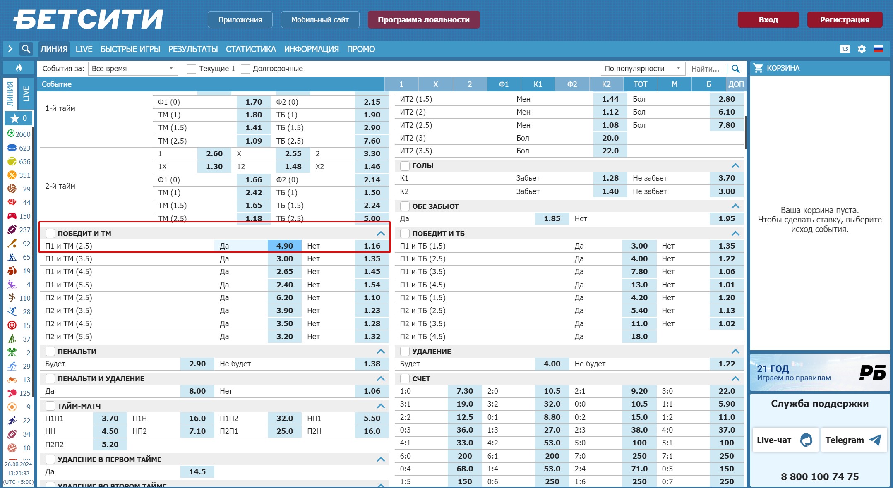This screenshot has width=893, height=488.
Task: Select the tennis ball icon (656)
Action: (12, 161)
